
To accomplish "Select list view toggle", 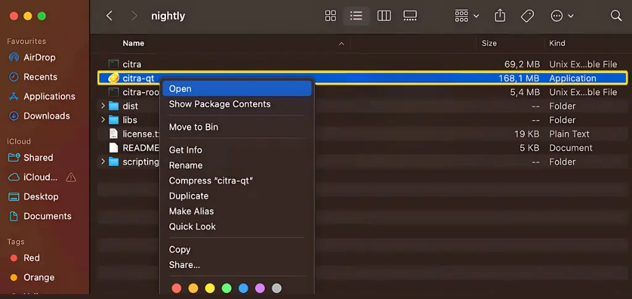I will (356, 16).
